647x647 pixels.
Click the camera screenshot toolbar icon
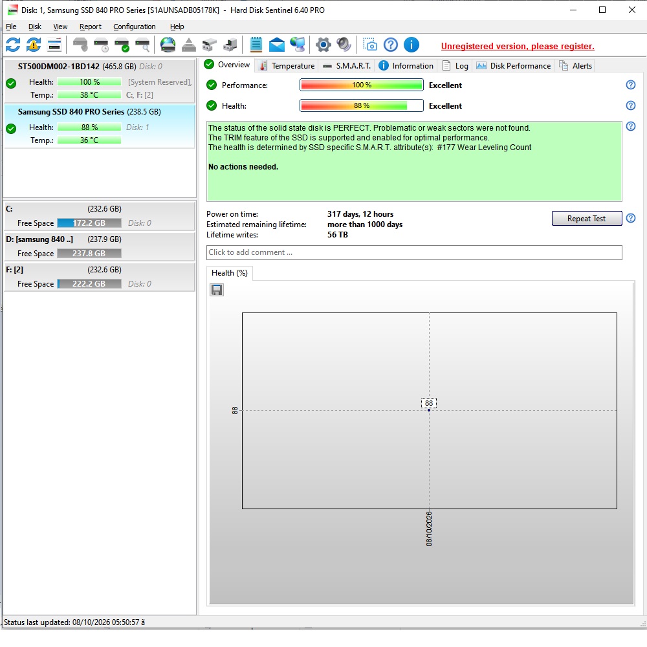tap(369, 45)
